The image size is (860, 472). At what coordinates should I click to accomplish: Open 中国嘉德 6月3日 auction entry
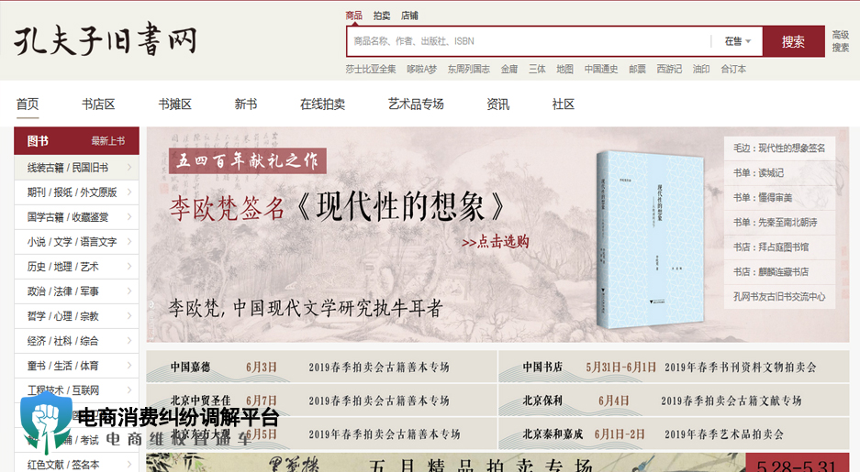pyautogui.click(x=321, y=367)
